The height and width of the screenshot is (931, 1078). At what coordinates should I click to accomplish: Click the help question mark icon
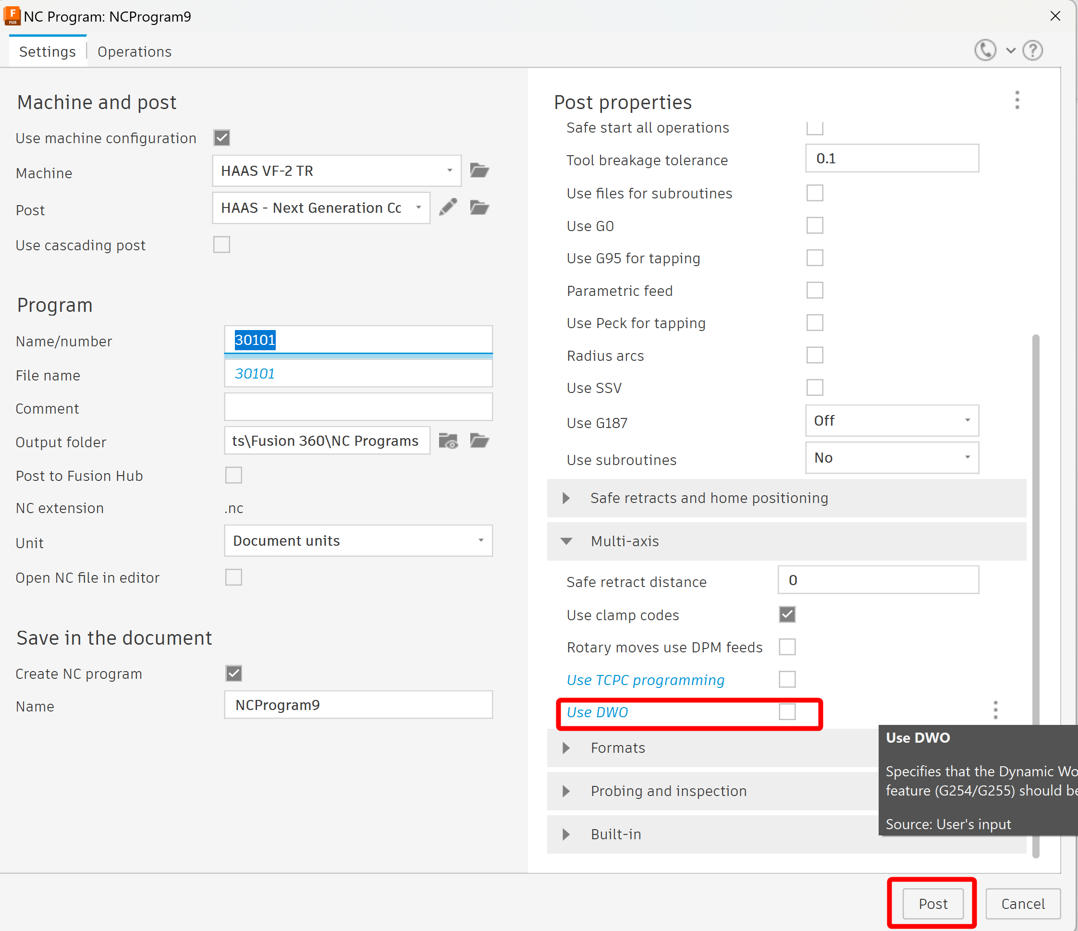tap(1032, 50)
